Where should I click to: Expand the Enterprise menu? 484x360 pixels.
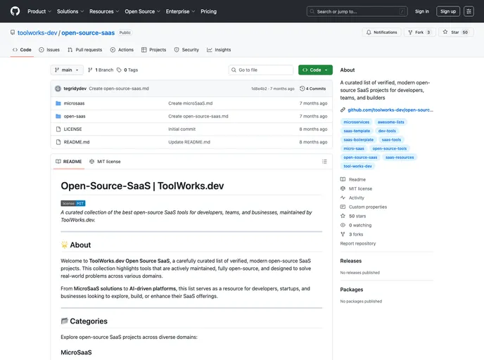coord(180,11)
